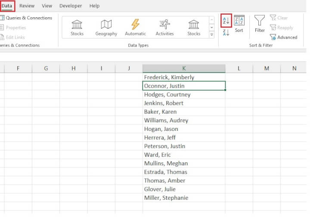Switch to the Review tab
The image size is (310, 223).
pos(27,6)
